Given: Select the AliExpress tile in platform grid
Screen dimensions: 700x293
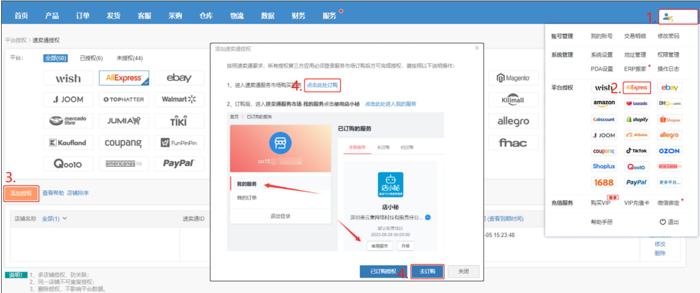Looking at the screenshot, I should coord(124,79).
